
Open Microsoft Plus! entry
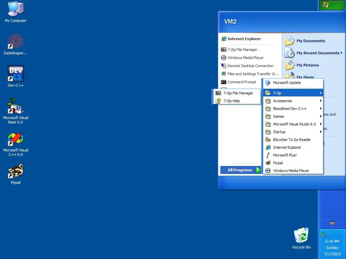(293, 155)
